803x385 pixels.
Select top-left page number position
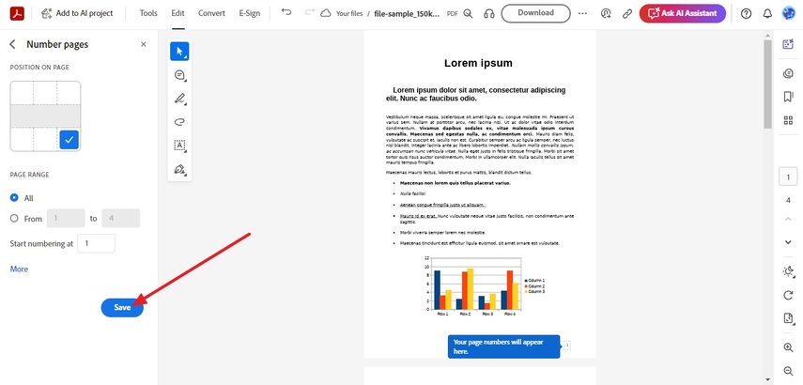[x=22, y=93]
